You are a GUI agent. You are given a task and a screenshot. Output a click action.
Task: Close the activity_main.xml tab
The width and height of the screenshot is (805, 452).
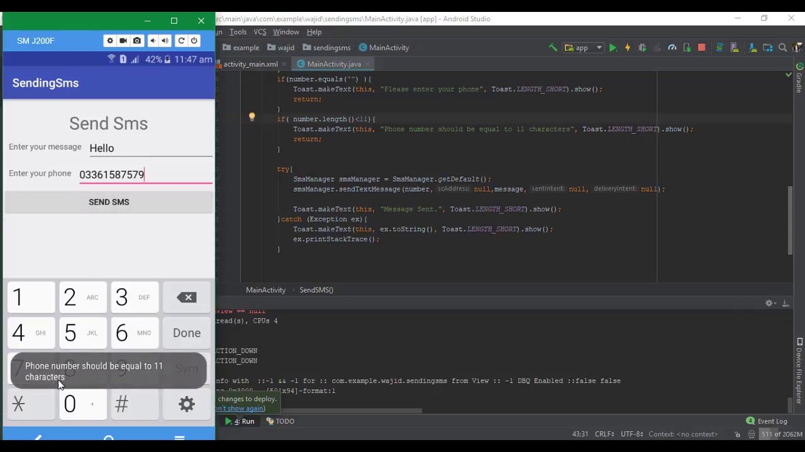pos(284,64)
